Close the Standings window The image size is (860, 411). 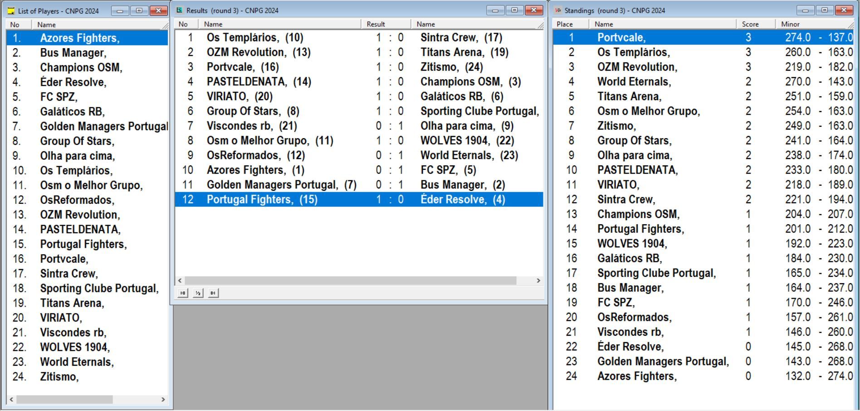(844, 10)
